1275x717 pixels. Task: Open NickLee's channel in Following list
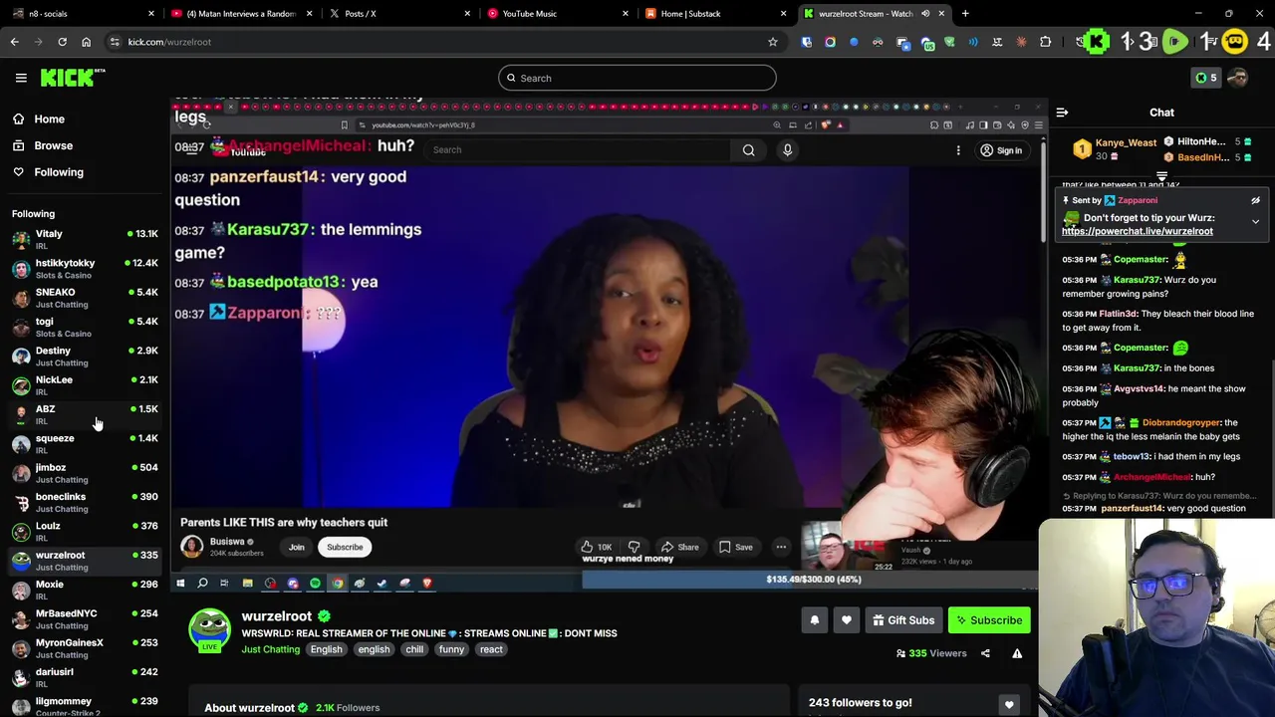click(x=85, y=385)
